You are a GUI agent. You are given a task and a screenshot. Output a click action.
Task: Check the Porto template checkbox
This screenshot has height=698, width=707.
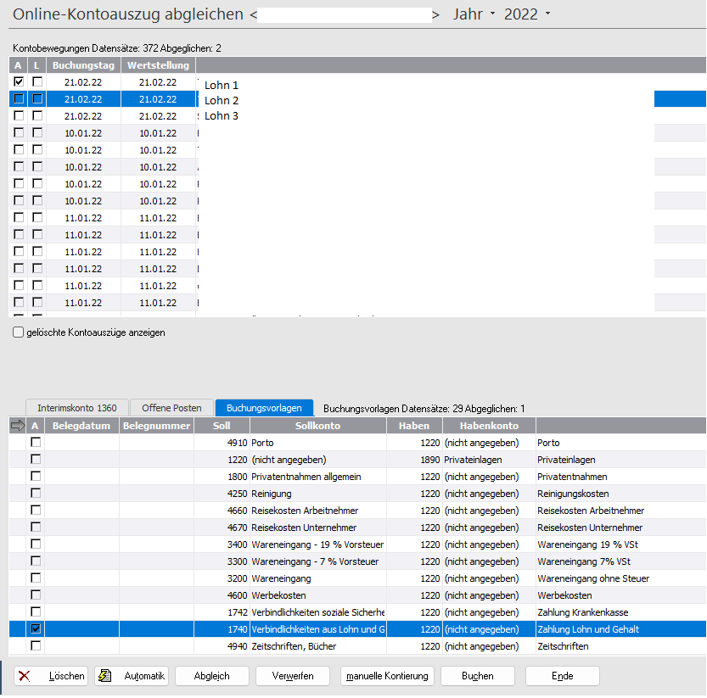click(x=36, y=442)
